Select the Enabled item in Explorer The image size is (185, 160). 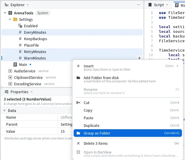(31, 26)
